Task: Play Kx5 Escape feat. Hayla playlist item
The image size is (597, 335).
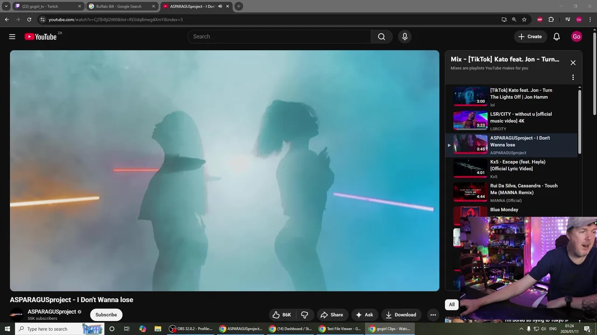Action: click(x=511, y=169)
